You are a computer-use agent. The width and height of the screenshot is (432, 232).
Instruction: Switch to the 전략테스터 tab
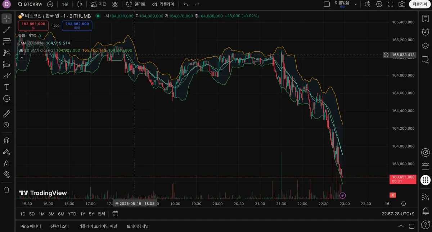coord(59,226)
